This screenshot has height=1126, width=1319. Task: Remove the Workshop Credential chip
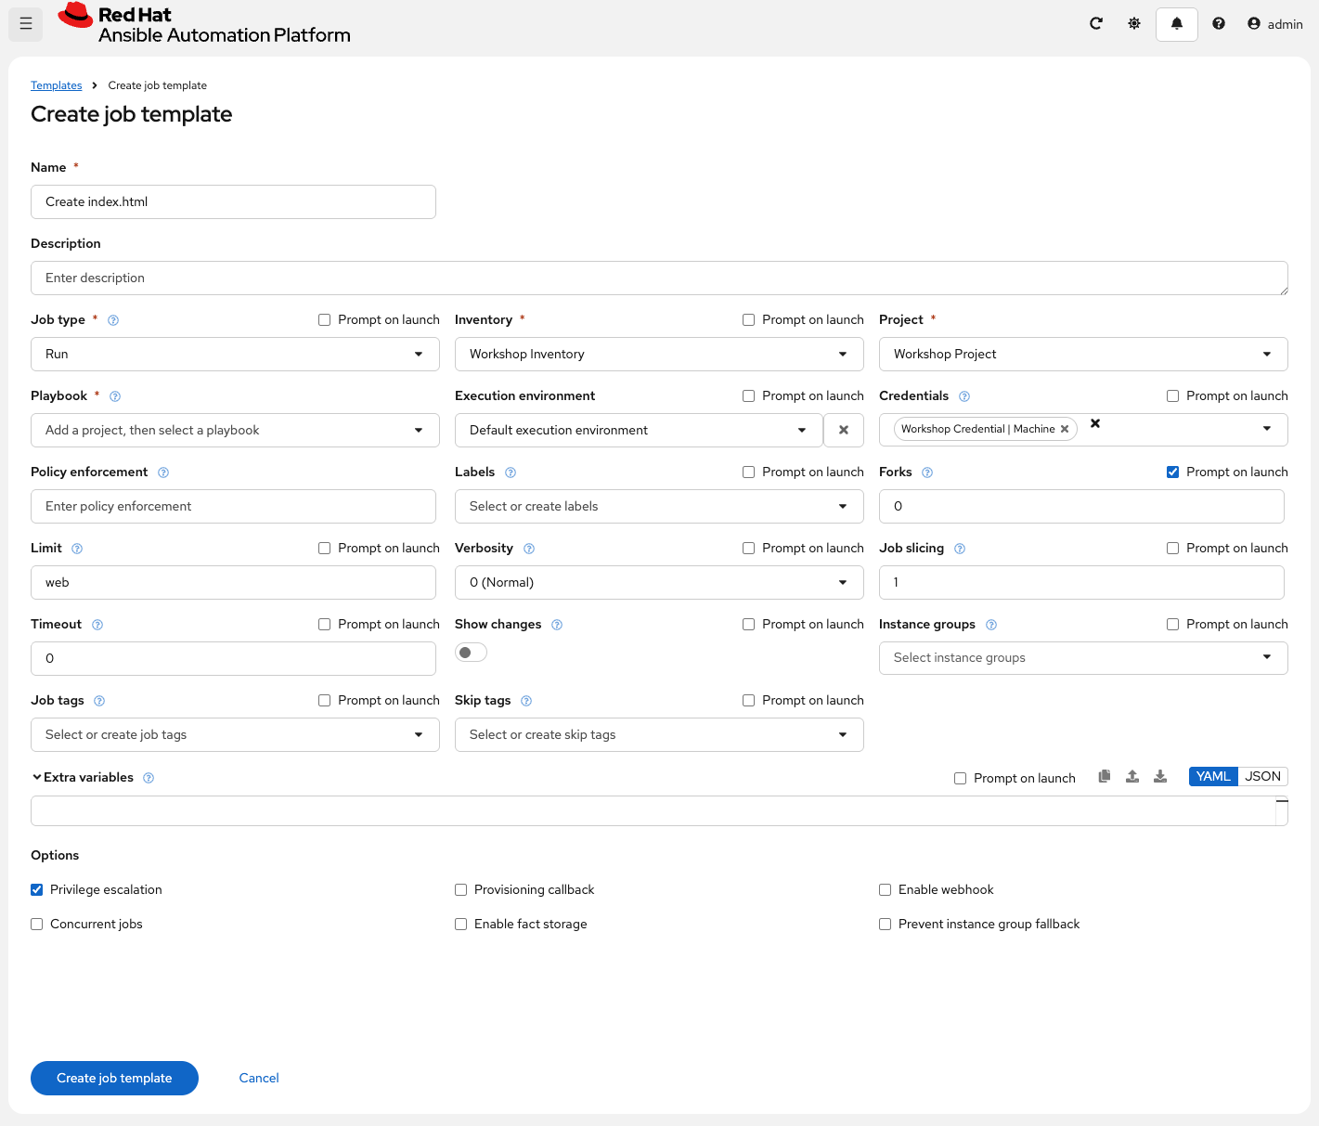(1065, 429)
